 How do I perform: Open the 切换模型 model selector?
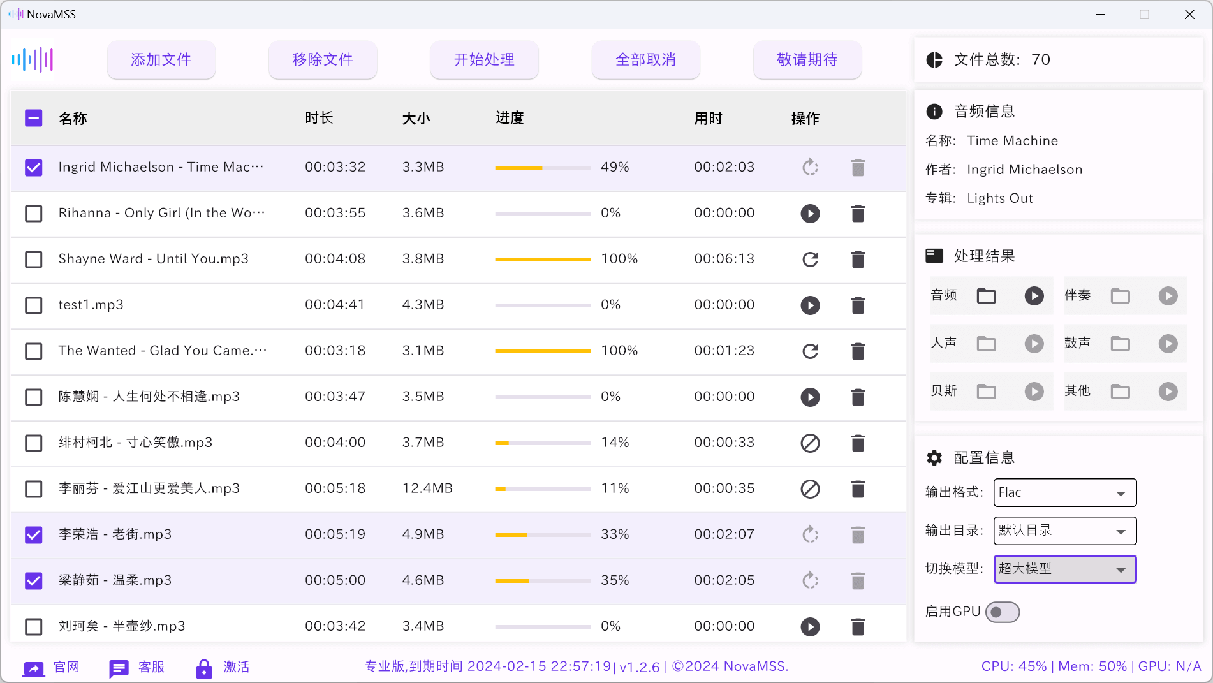(1064, 569)
